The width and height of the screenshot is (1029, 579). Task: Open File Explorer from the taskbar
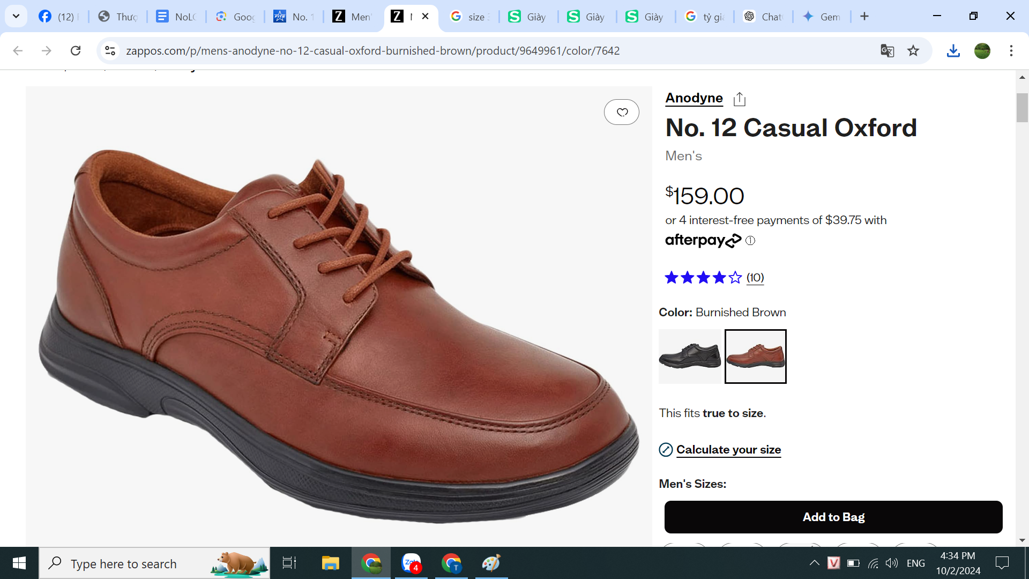click(330, 563)
